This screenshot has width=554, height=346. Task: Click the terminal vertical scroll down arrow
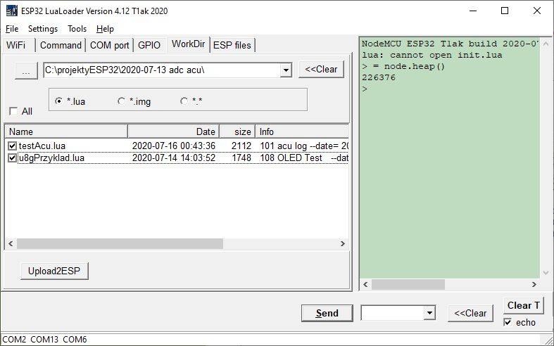click(546, 273)
